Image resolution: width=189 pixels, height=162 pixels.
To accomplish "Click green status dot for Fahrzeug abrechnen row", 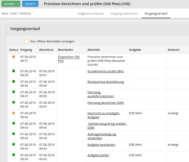I will tap(14, 102).
